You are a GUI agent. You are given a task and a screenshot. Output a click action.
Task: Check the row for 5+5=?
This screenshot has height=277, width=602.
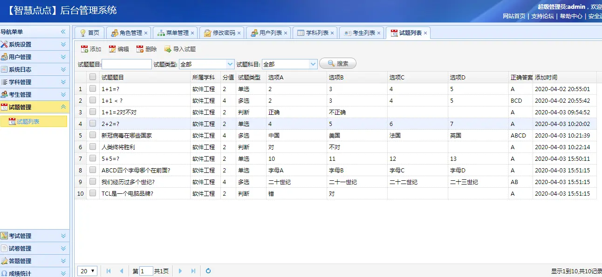pyautogui.click(x=93, y=158)
